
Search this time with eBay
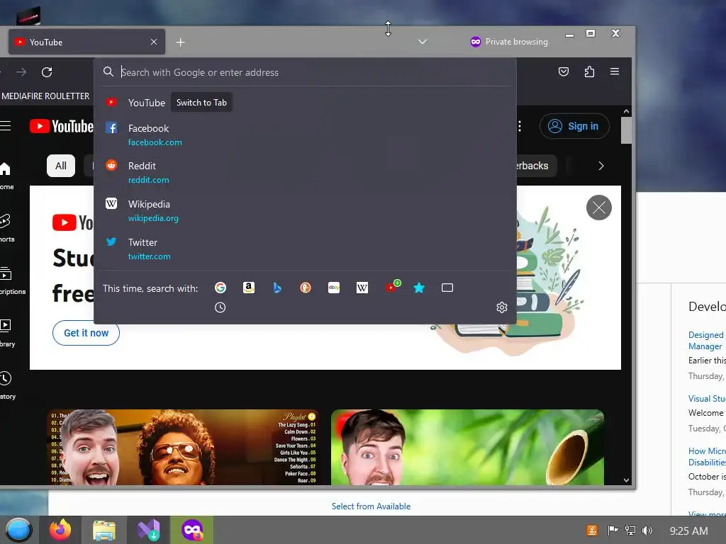tap(334, 288)
